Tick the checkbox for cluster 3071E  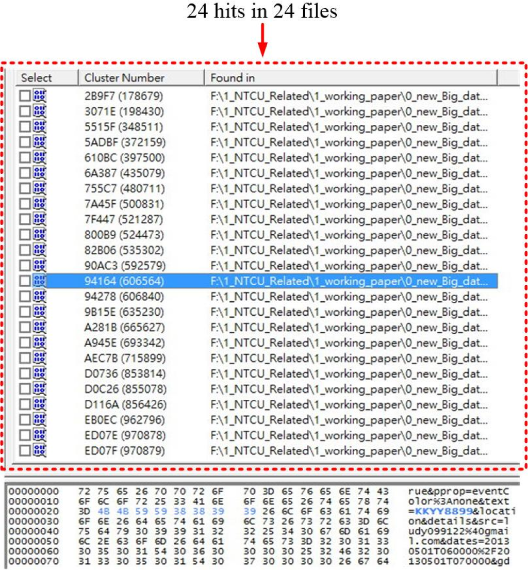click(x=25, y=111)
